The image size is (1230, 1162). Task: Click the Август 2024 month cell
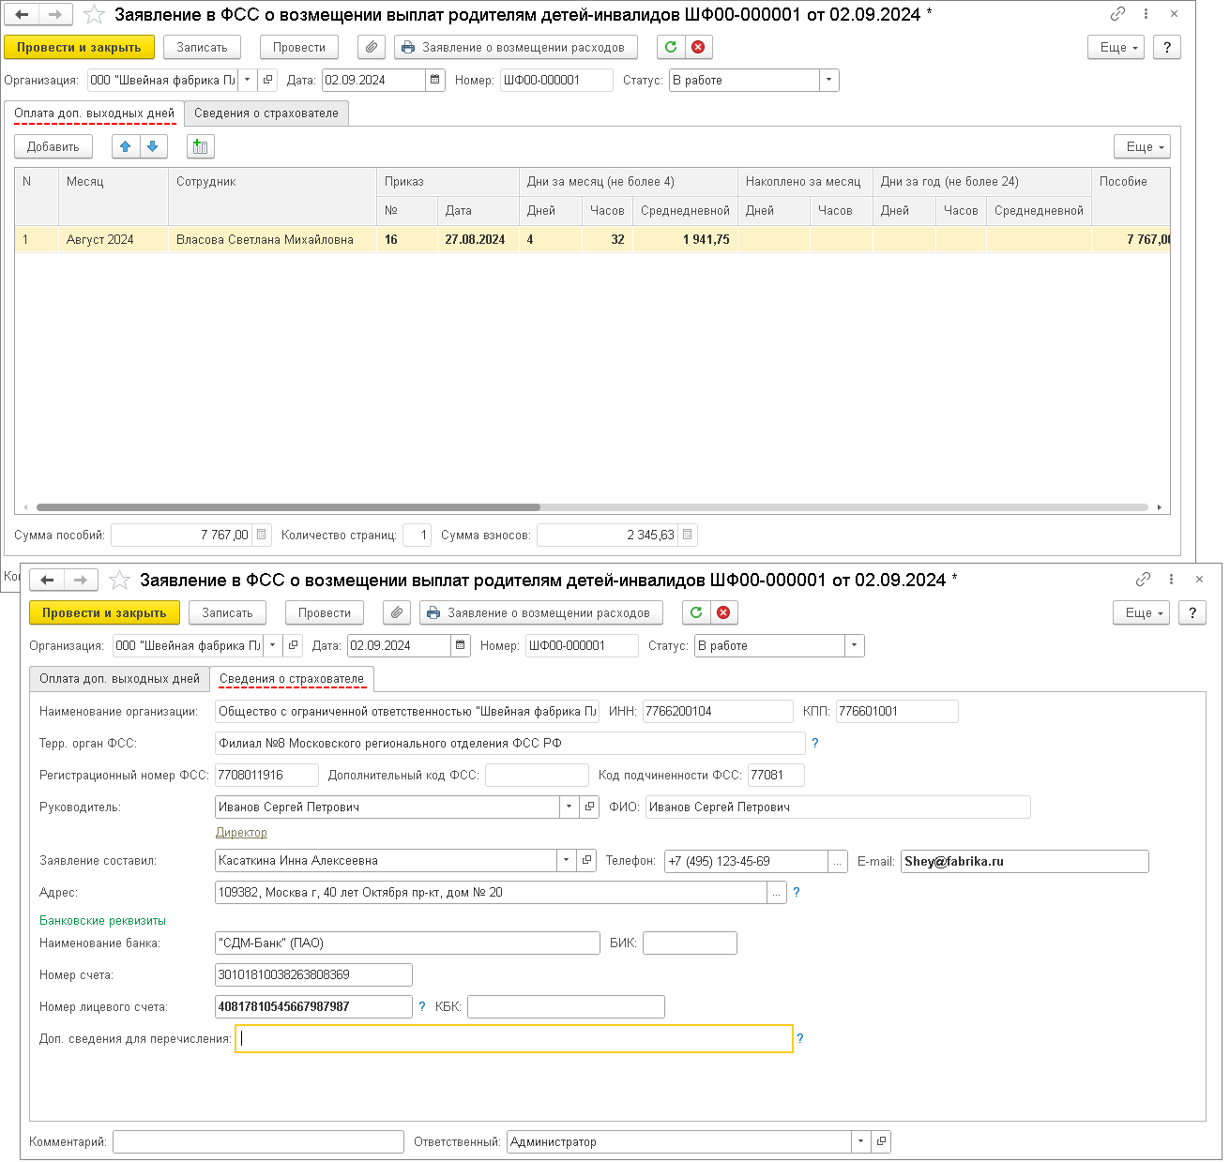coord(113,239)
